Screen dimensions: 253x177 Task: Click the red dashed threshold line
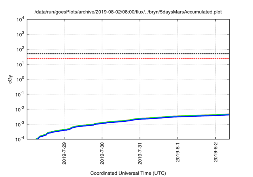click(128, 58)
